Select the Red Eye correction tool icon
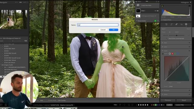 click(182, 25)
